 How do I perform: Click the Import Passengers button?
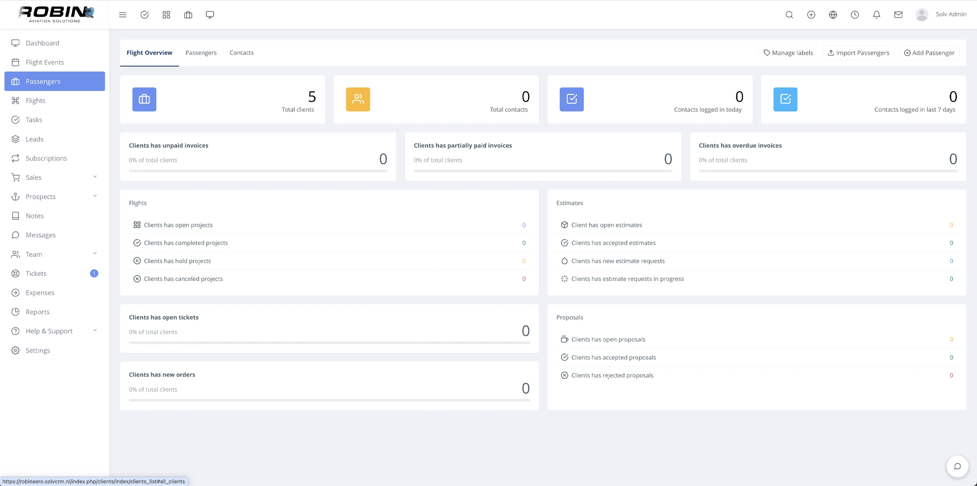(x=858, y=52)
